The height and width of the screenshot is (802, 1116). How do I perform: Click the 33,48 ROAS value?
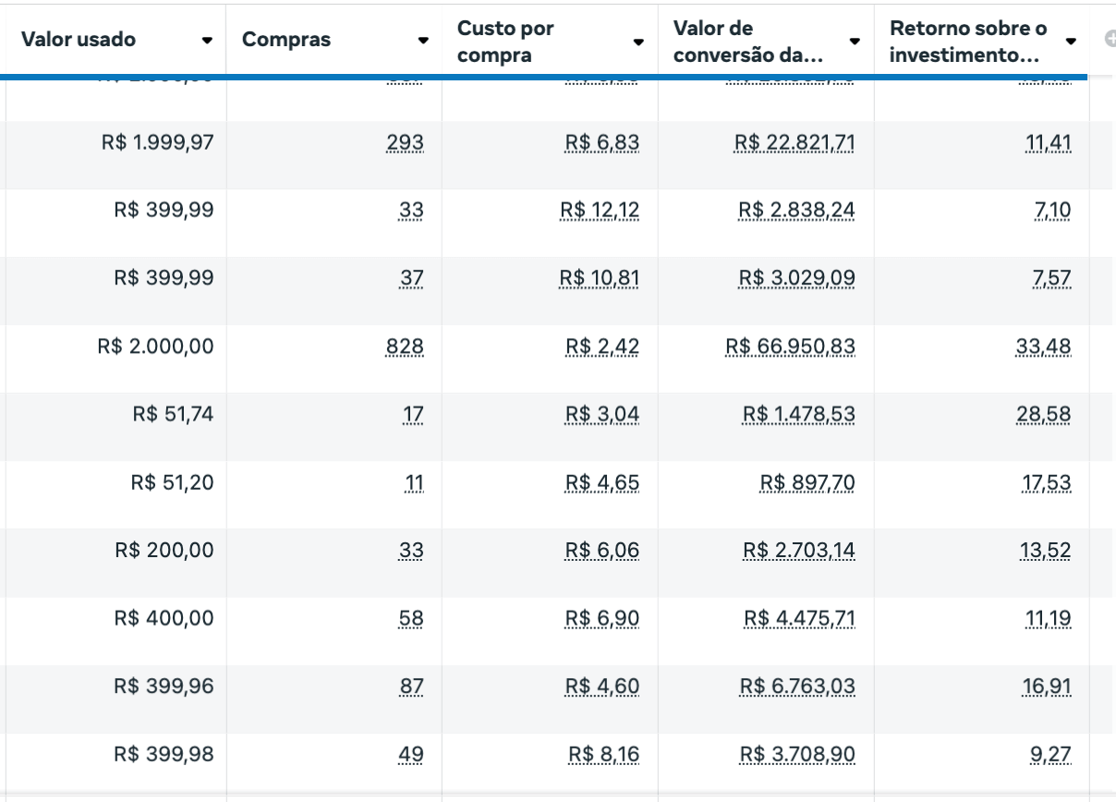[1043, 347]
